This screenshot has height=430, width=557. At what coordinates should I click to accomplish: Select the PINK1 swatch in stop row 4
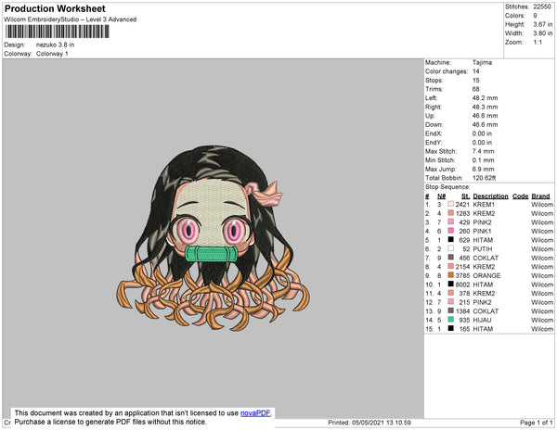coord(451,231)
